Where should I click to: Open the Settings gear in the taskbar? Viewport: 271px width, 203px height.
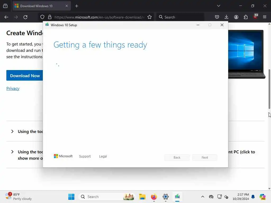[166, 197]
